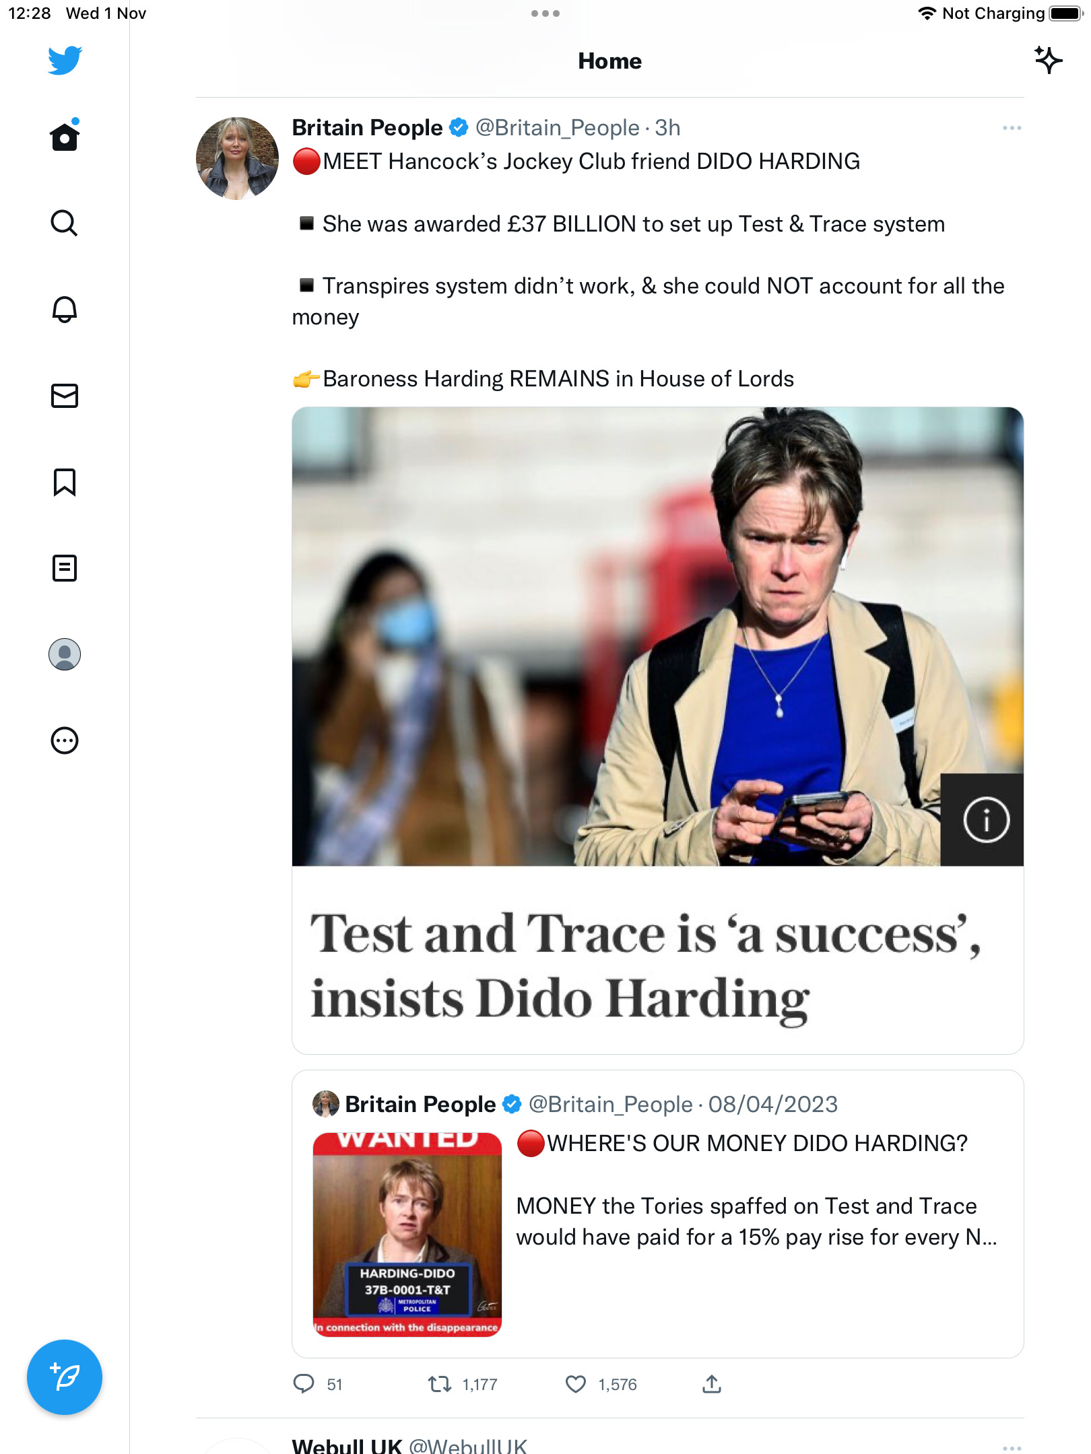Image resolution: width=1091 pixels, height=1454 pixels.
Task: Open the Search magnifier icon
Action: 65,223
